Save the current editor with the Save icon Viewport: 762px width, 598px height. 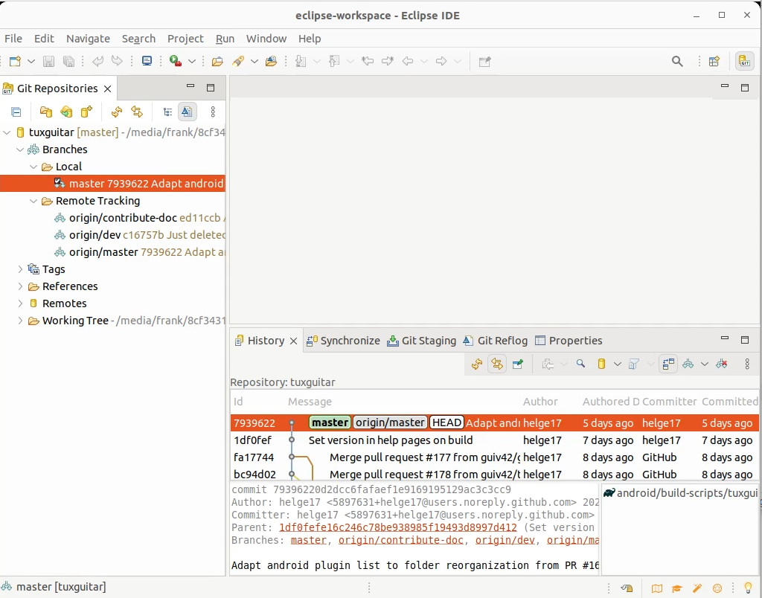tap(48, 61)
